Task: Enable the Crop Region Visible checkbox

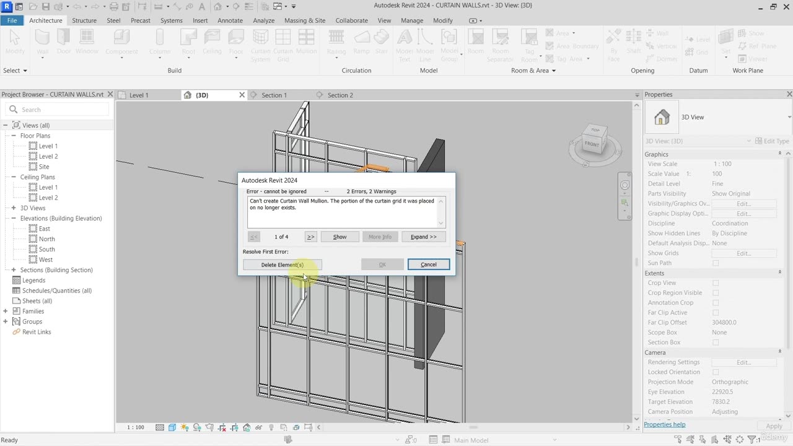Action: tap(716, 293)
